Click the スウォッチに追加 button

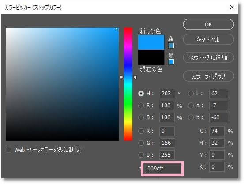tap(208, 57)
